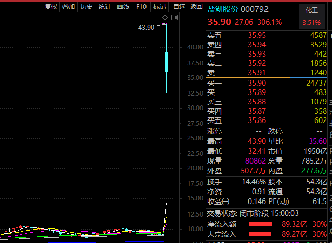332x243 pixels.
Task: Select the 买二 bid price 35.89
Action: (257, 92)
